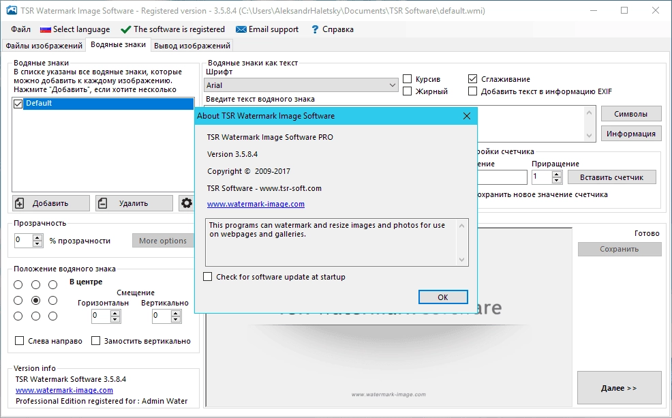Viewport: 672px width, 418px height.
Task: Increase the Приращение spinner value
Action: 556,174
